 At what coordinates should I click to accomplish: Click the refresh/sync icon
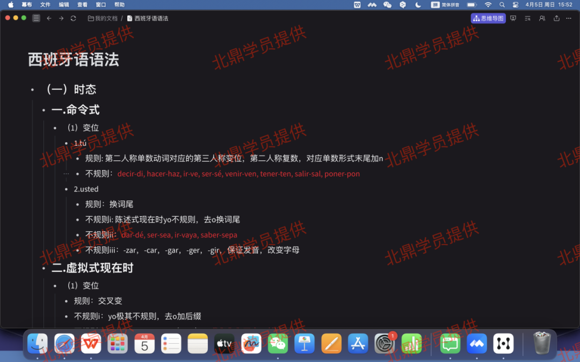pyautogui.click(x=73, y=18)
